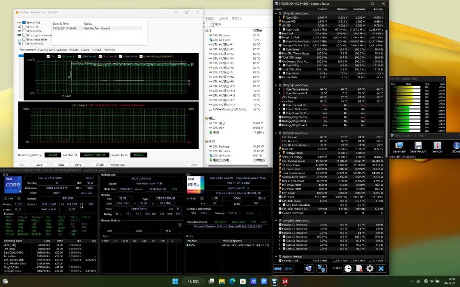Viewport: 460px width, 287px height.
Task: Open the Windows Start menu
Action: [x=175, y=281]
